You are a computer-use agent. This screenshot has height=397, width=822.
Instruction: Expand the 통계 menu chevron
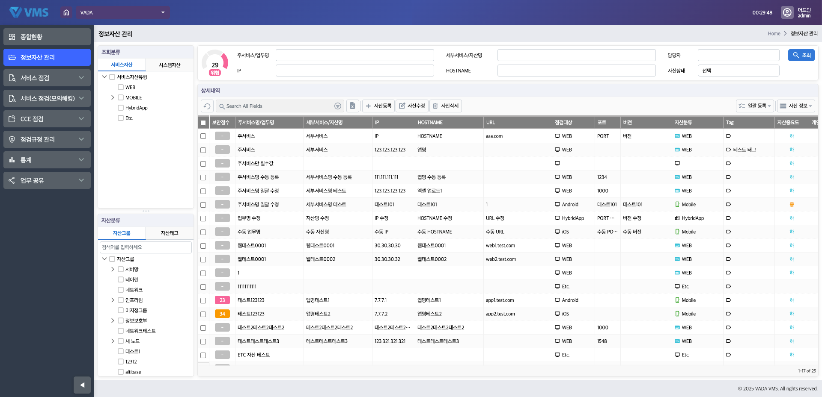pyautogui.click(x=81, y=160)
